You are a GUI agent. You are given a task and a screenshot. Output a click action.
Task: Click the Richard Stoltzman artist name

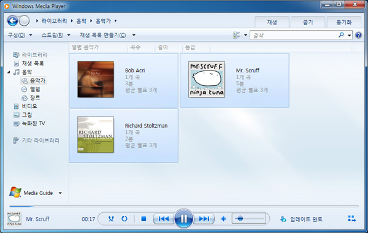coord(146,126)
